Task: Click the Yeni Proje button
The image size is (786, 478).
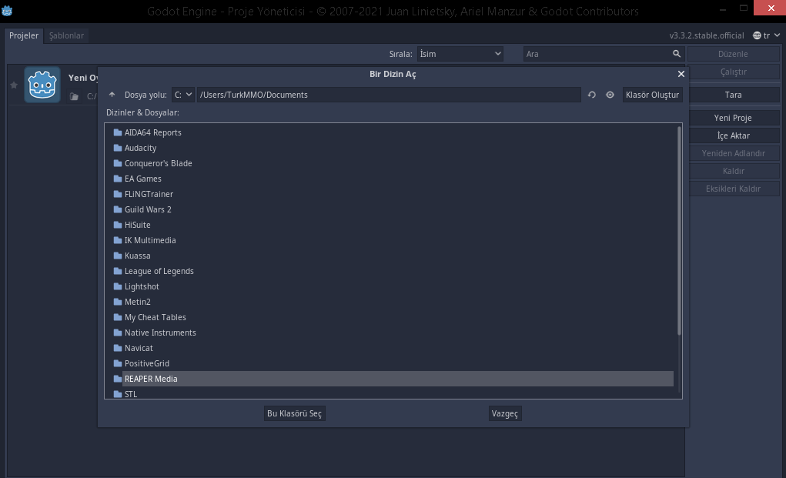Action: coord(733,118)
